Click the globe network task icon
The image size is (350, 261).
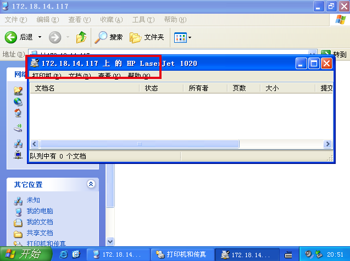coord(18,102)
